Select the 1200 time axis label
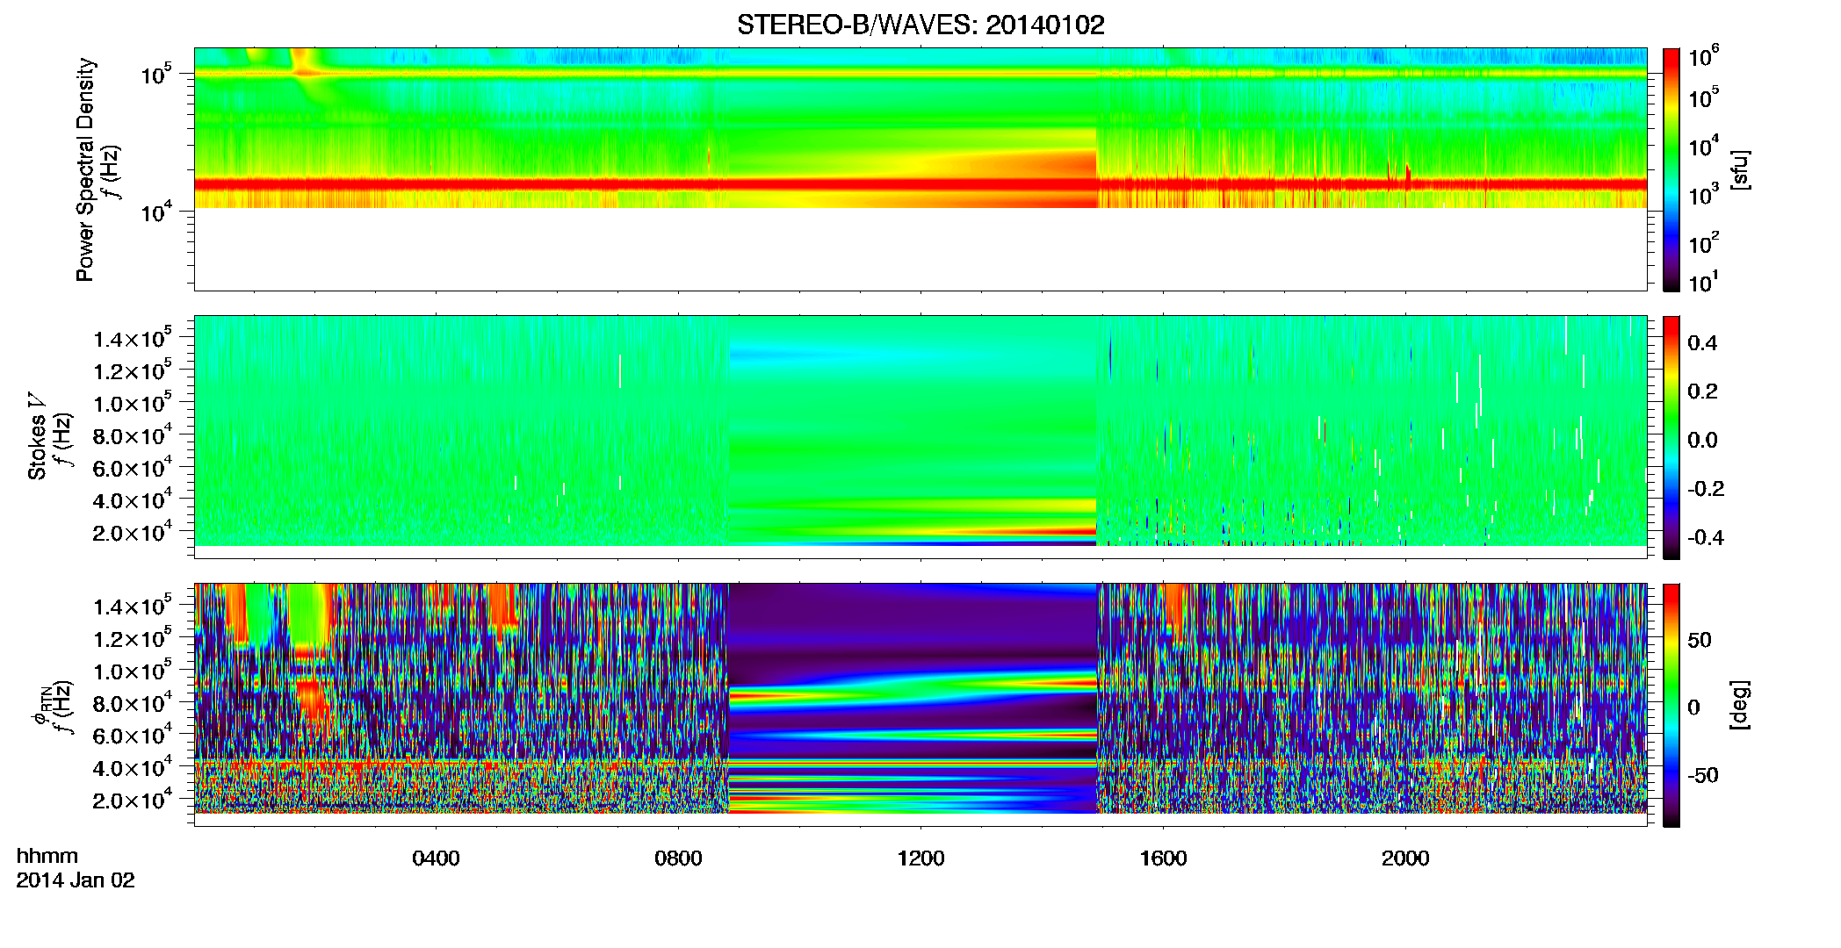Viewport: 1841px width, 948px height. coord(920,858)
